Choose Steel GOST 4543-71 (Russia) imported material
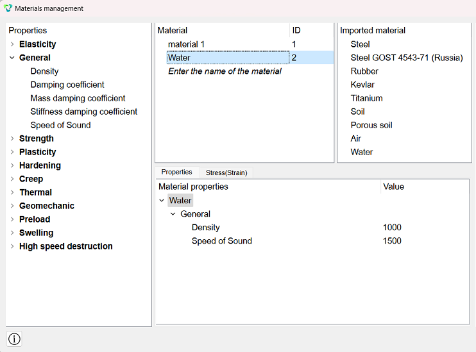Image resolution: width=476 pixels, height=352 pixels. coord(407,58)
